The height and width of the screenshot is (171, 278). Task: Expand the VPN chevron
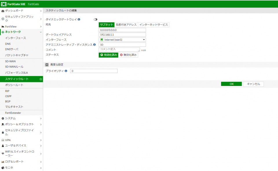coord(41,140)
